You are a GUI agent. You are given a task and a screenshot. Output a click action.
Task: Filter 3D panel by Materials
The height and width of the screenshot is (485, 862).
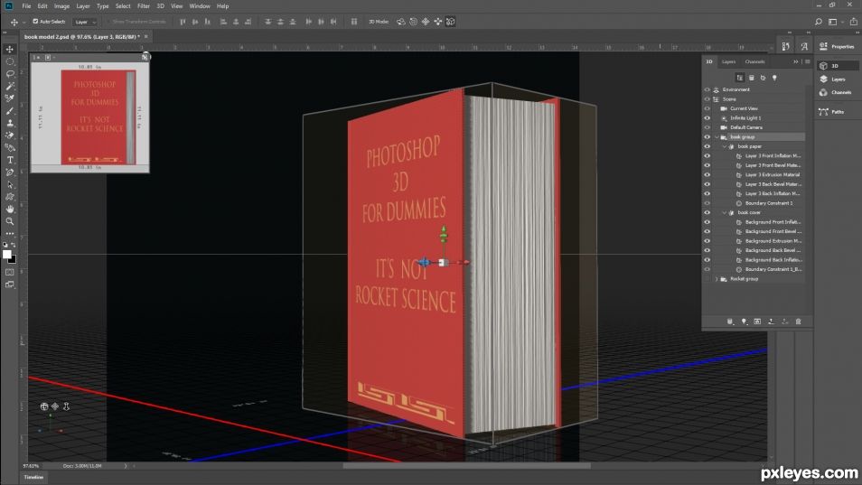click(763, 78)
